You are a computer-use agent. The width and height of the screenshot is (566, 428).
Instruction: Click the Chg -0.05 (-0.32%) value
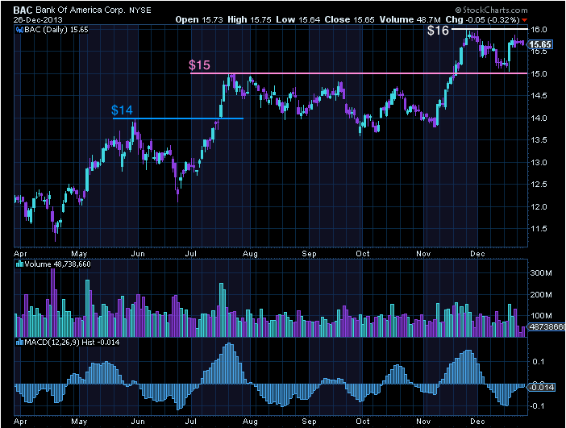point(483,20)
